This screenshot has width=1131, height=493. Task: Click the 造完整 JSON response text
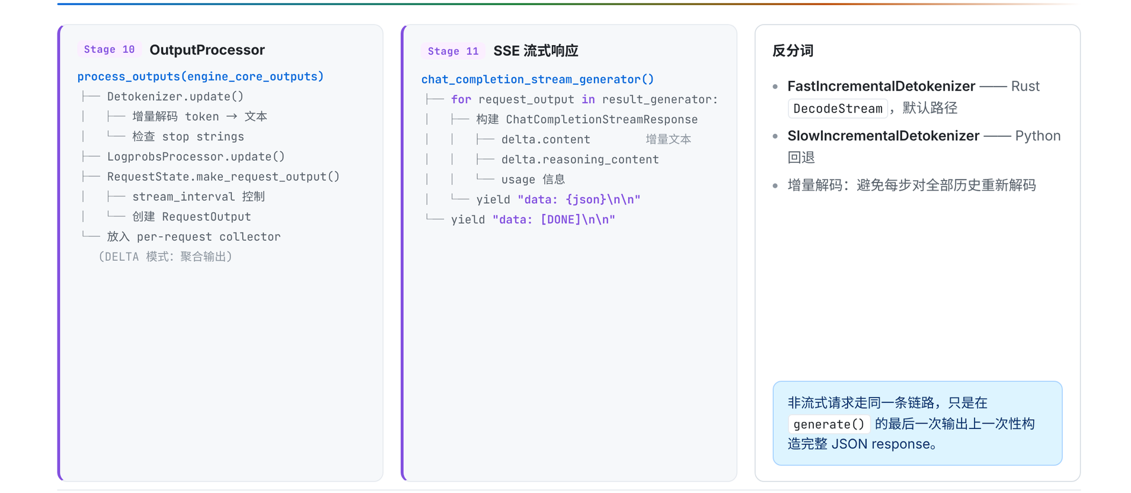pyautogui.click(x=862, y=444)
